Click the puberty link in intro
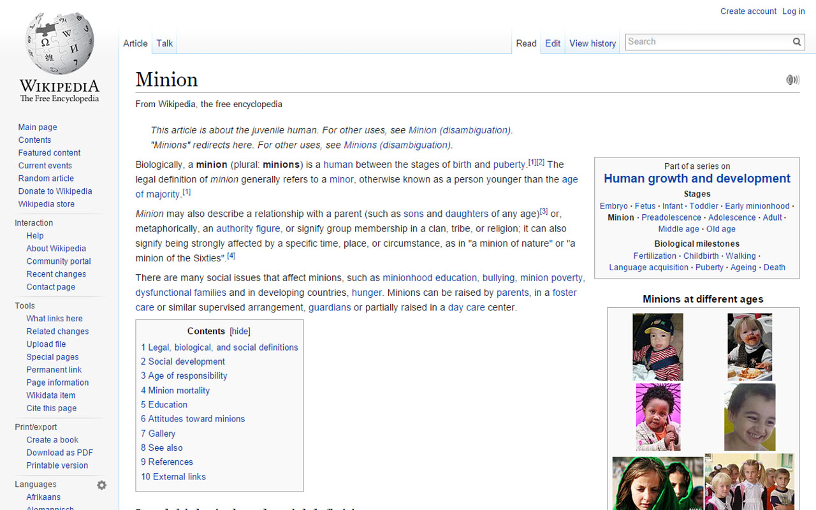The height and width of the screenshot is (510, 816). [x=509, y=164]
